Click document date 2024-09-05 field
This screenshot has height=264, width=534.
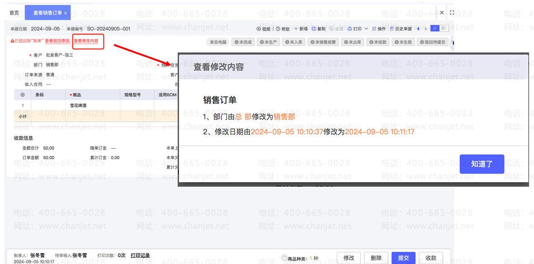[45, 28]
